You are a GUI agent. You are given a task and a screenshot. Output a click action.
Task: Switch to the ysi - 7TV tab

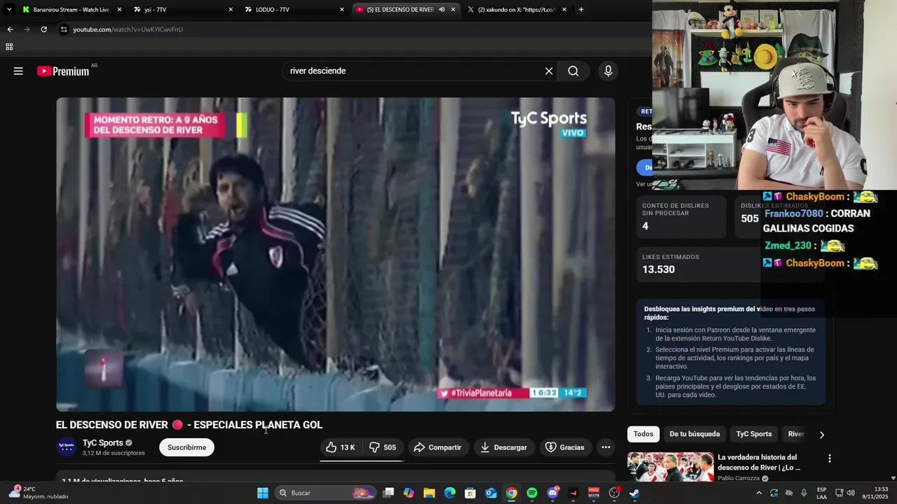[x=182, y=9]
